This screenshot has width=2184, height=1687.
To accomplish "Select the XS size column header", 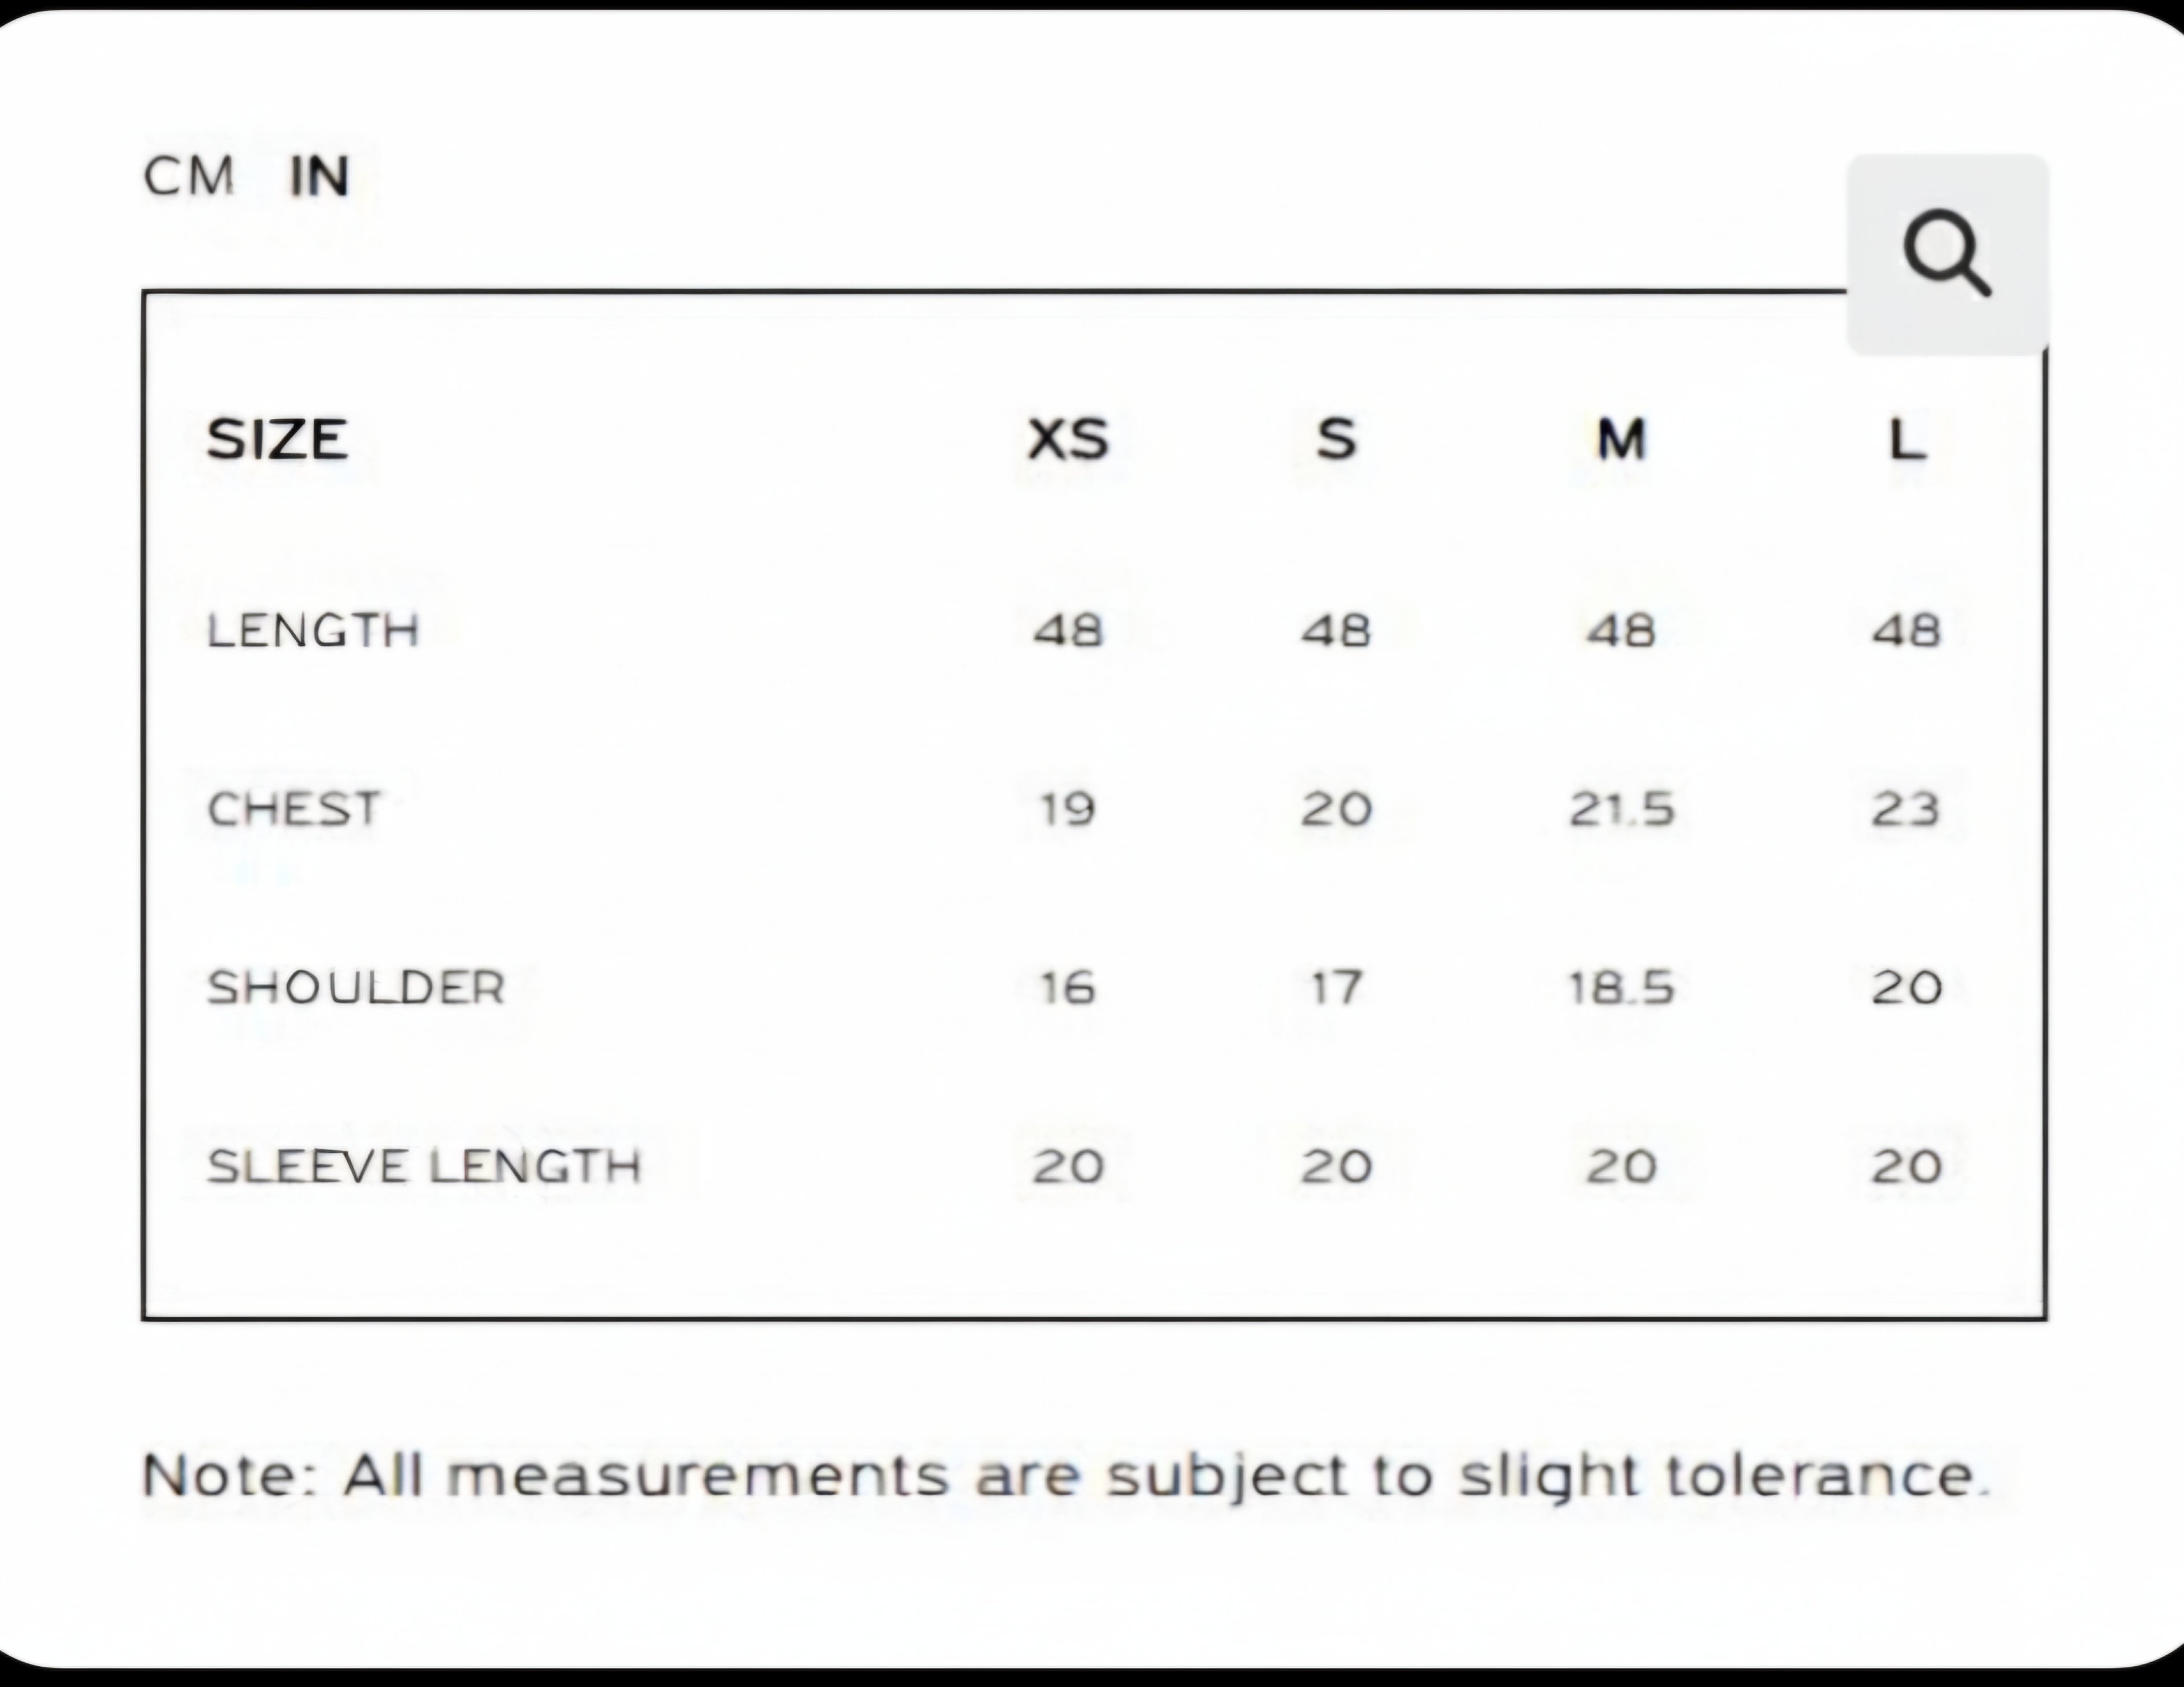I will coord(1068,440).
